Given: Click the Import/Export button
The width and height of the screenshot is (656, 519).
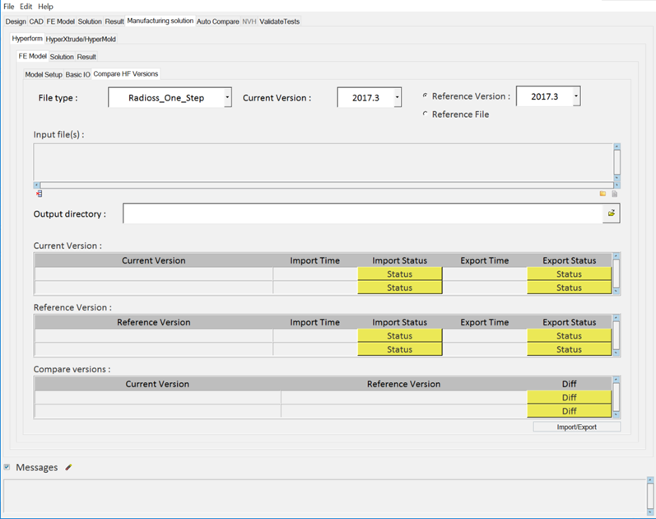Looking at the screenshot, I should [x=576, y=427].
